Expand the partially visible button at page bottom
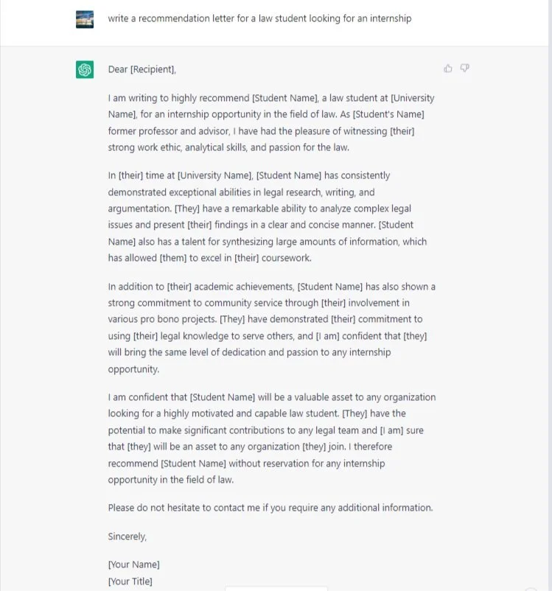Image resolution: width=552 pixels, height=591 pixels. click(x=276, y=587)
